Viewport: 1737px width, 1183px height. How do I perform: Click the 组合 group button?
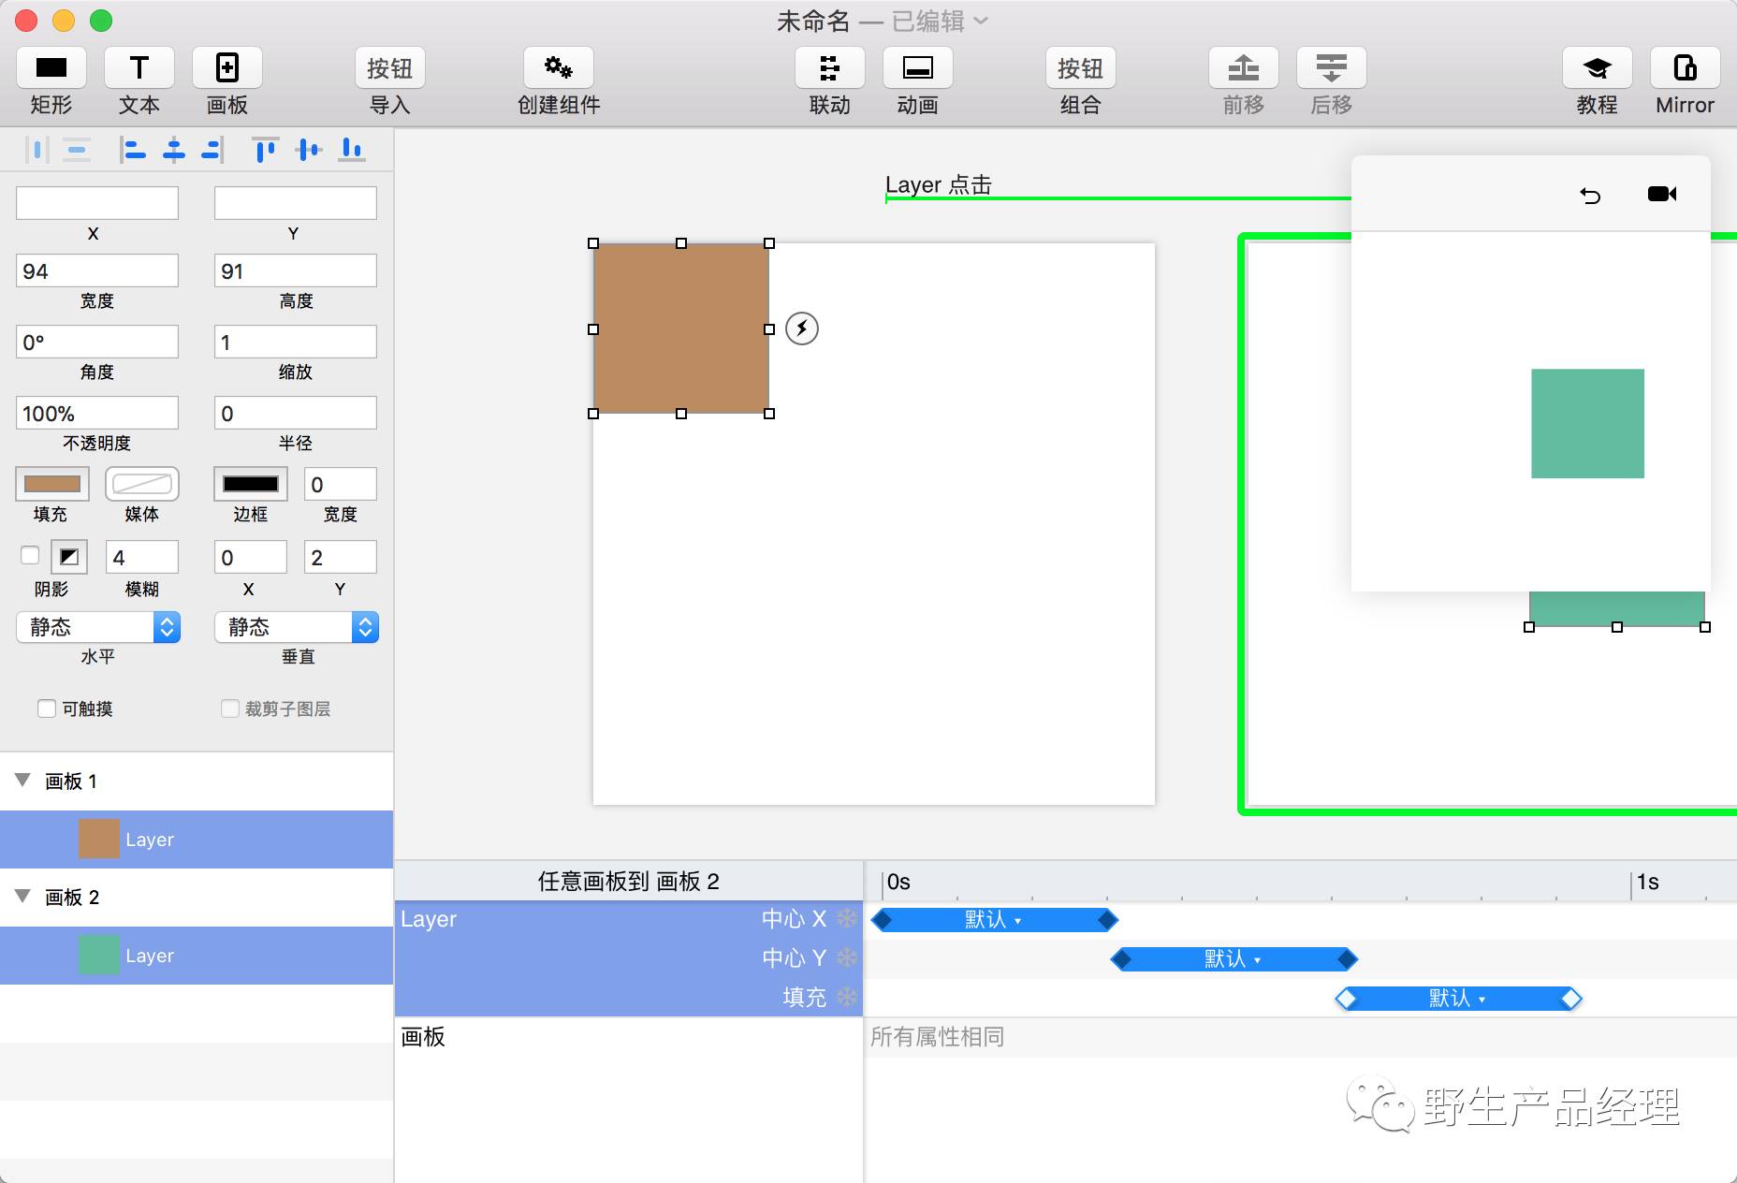1081,68
